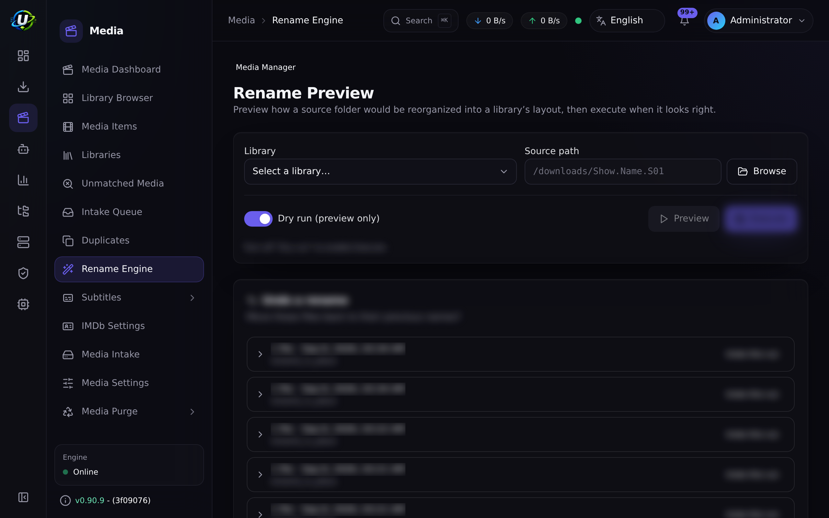Open the CPU chip icon in left rail
The height and width of the screenshot is (518, 829).
coord(23,304)
